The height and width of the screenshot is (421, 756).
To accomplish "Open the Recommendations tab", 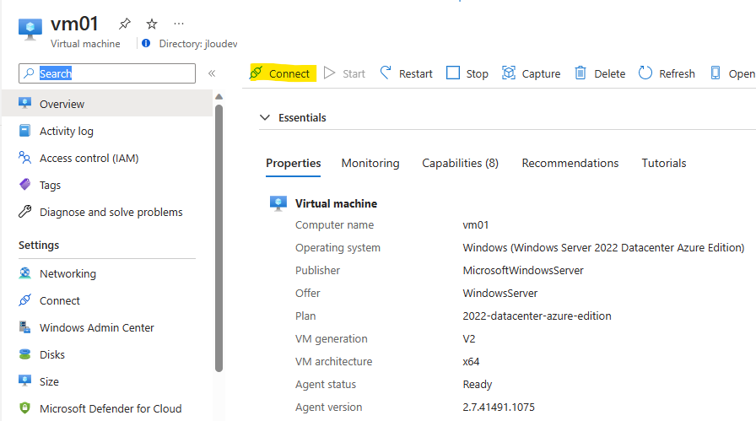I will (570, 163).
